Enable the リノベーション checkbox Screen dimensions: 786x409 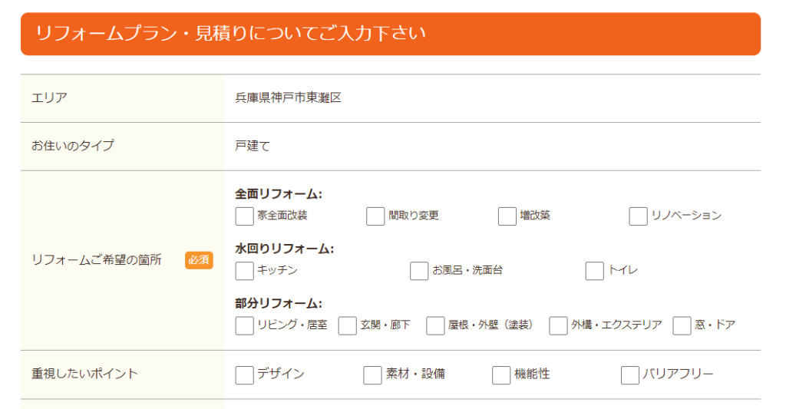click(x=638, y=216)
